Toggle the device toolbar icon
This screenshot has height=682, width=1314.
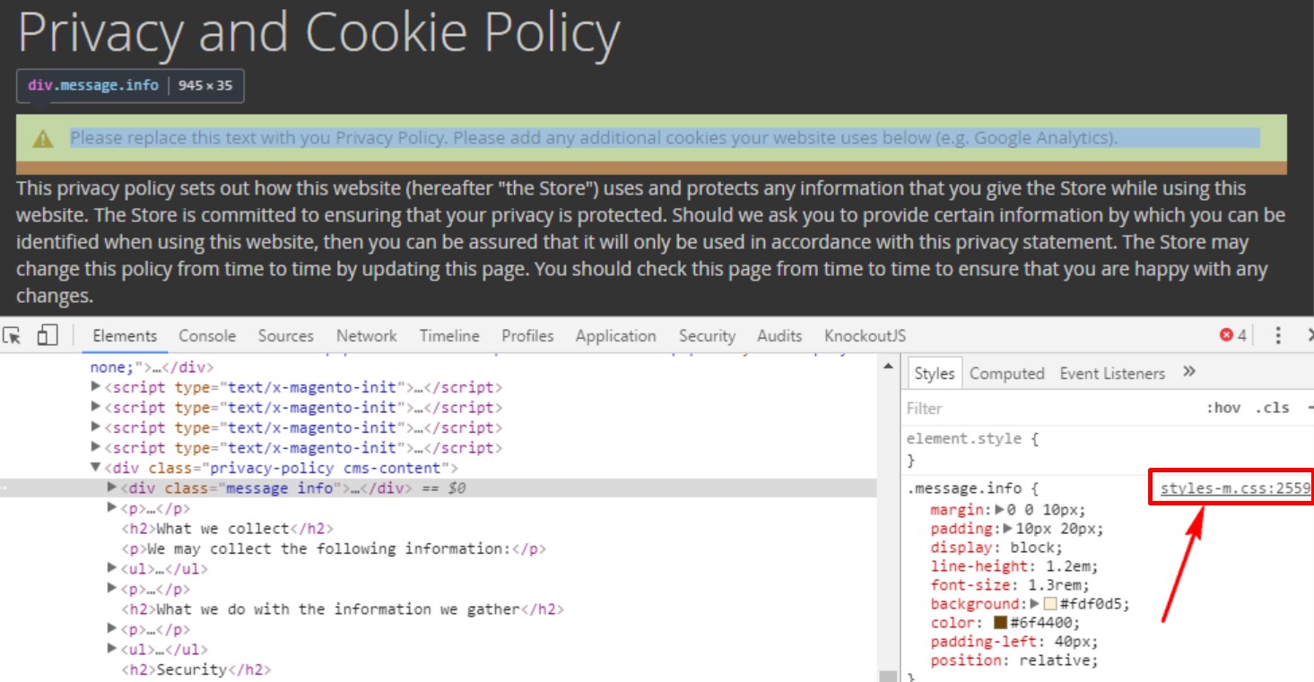click(47, 336)
